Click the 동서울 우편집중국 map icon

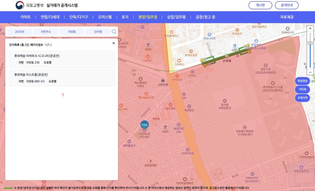(x=225, y=101)
